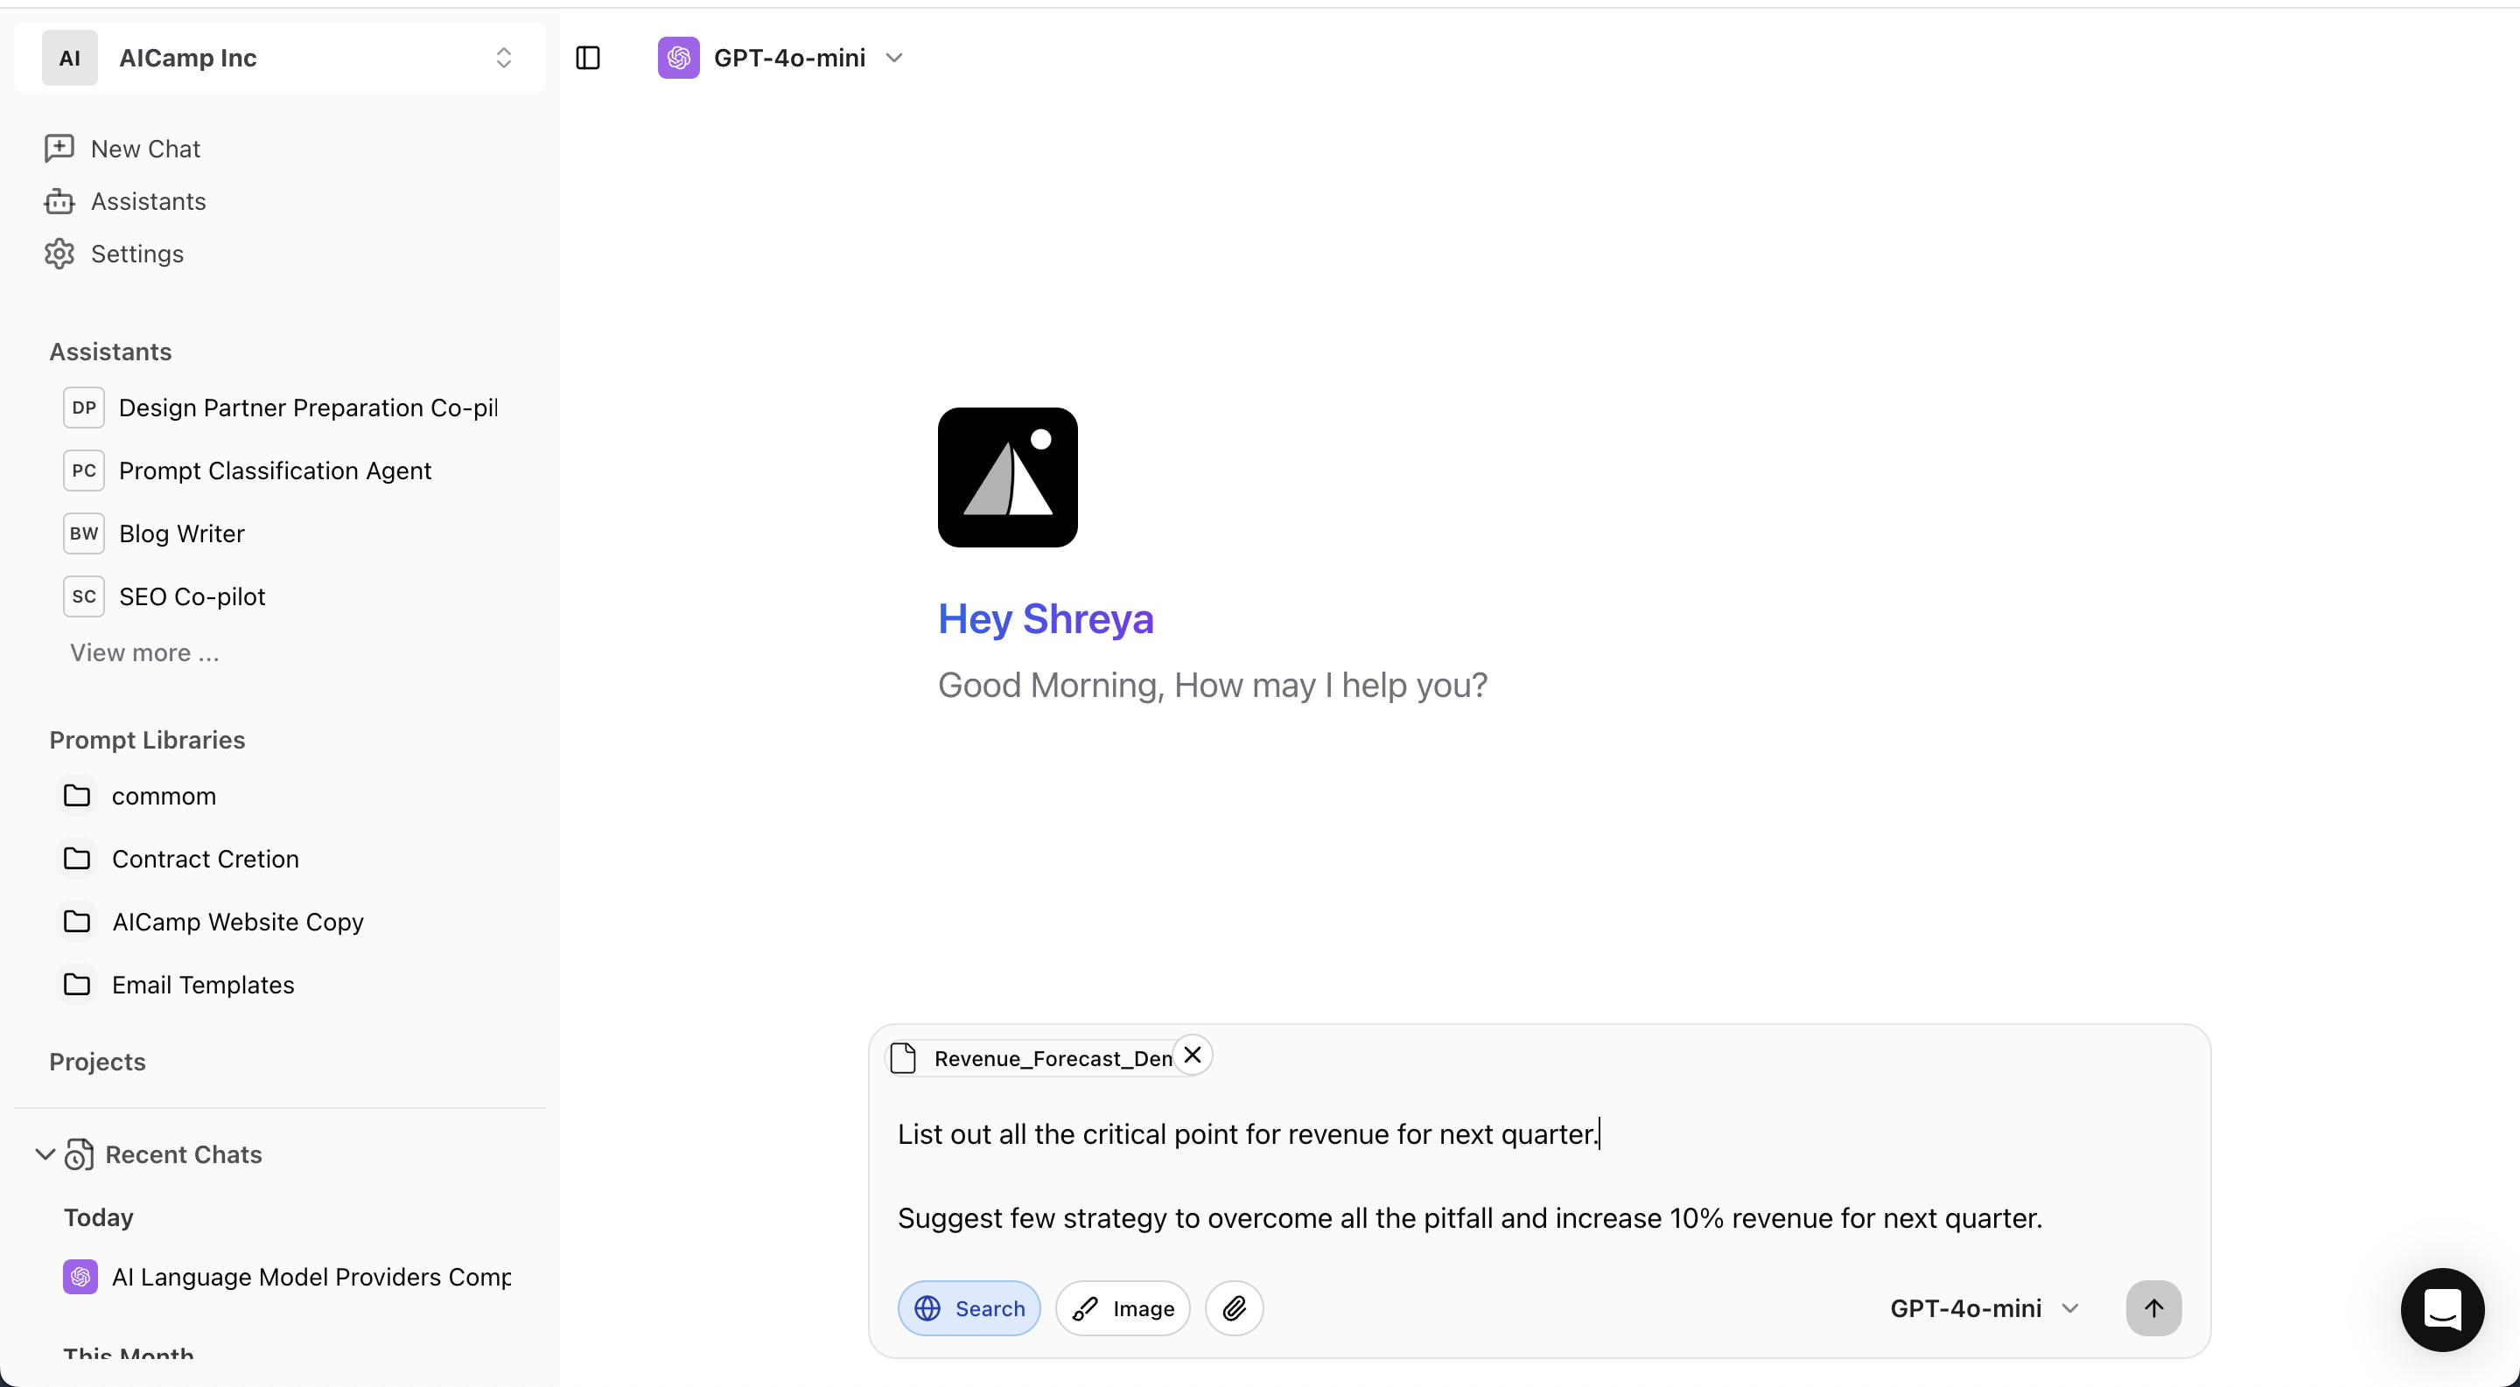The image size is (2520, 1387).
Task: Click the sidebar collapse panel icon
Action: click(x=588, y=58)
